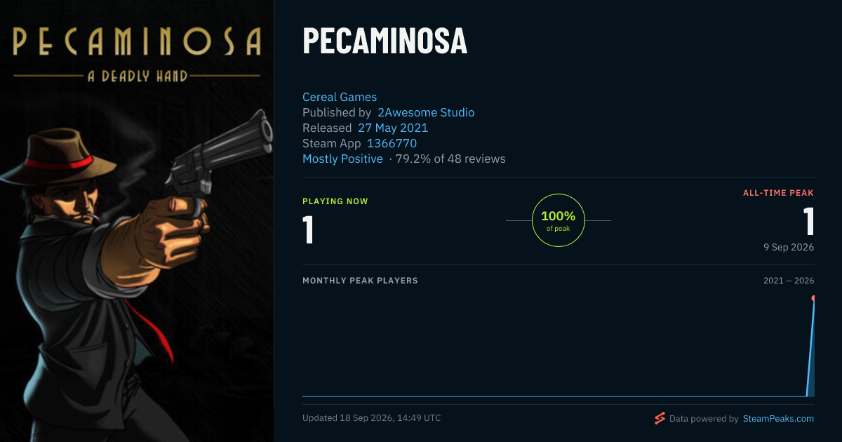Viewport: 842px width, 442px height.
Task: Click the PECAMINOSA page title
Action: pos(385,41)
